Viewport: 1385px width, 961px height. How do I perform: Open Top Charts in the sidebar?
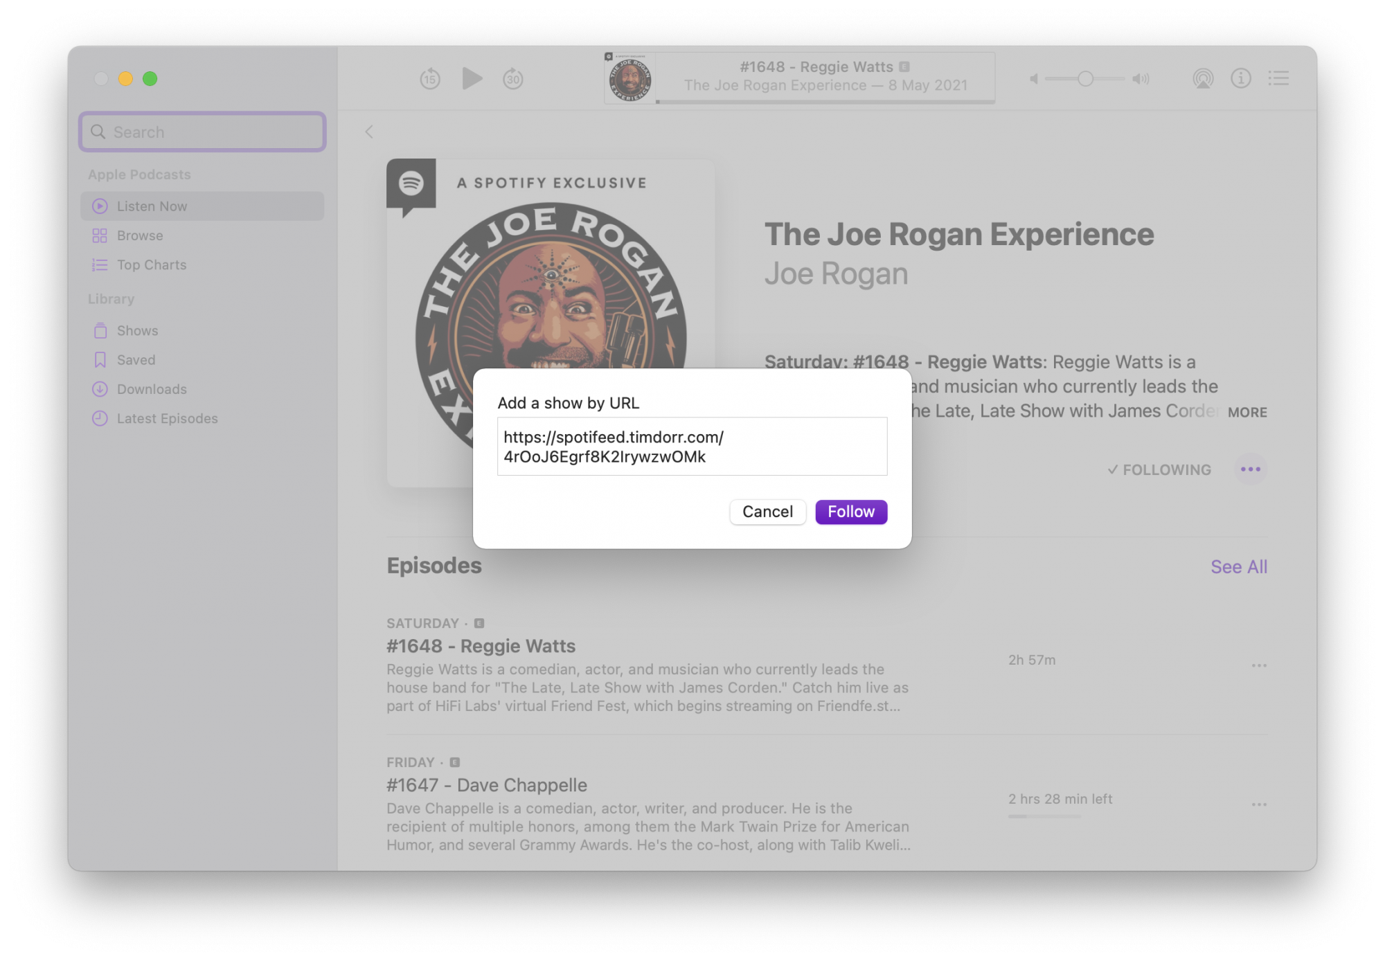pos(152,265)
